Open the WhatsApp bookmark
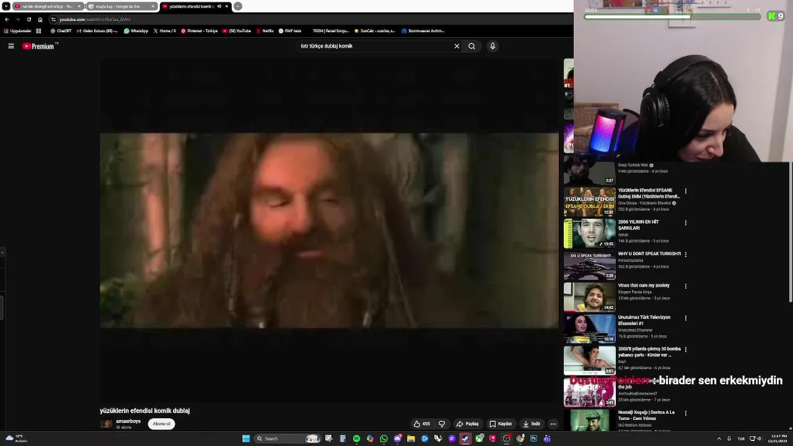This screenshot has width=793, height=446. pyautogui.click(x=136, y=31)
